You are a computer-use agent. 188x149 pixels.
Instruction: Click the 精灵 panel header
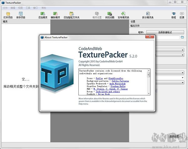point(26,22)
